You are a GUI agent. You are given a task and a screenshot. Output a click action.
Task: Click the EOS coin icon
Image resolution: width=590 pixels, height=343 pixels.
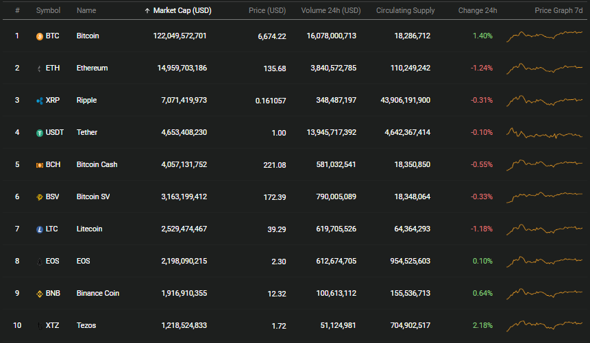40,262
